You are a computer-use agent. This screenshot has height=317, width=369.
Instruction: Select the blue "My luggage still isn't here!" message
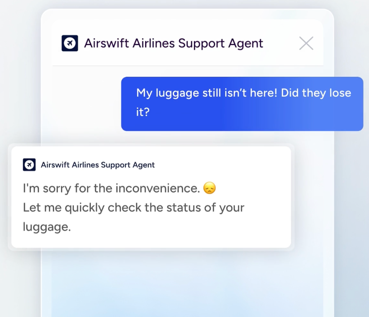coord(242,104)
